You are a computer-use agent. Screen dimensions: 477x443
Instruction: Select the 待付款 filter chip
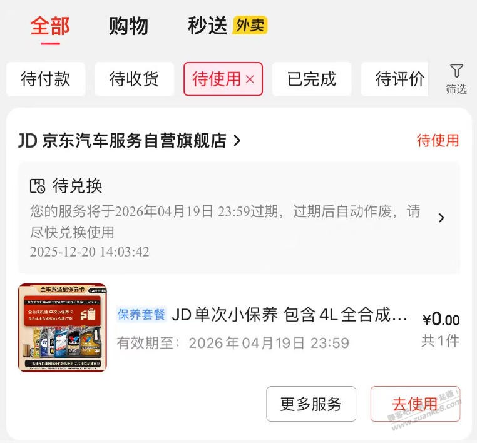point(46,79)
